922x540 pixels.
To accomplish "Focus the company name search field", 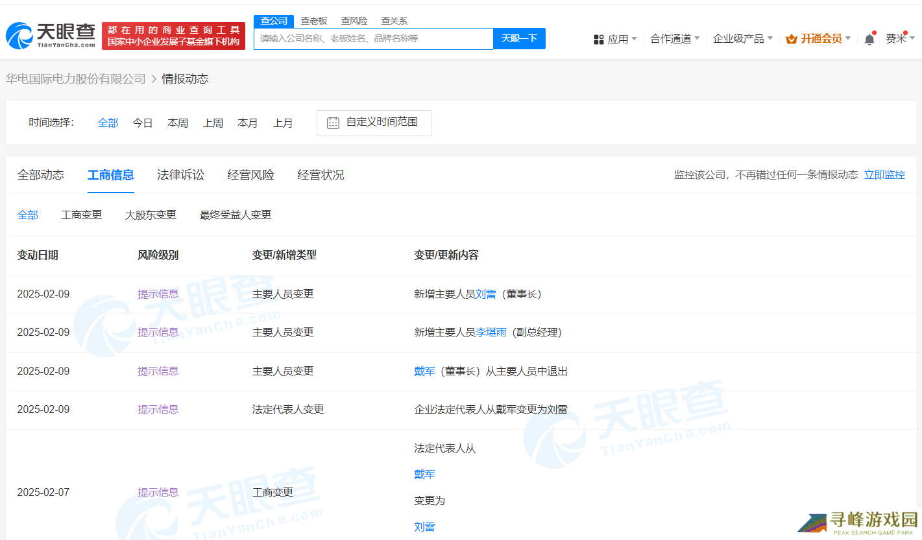I will (374, 39).
